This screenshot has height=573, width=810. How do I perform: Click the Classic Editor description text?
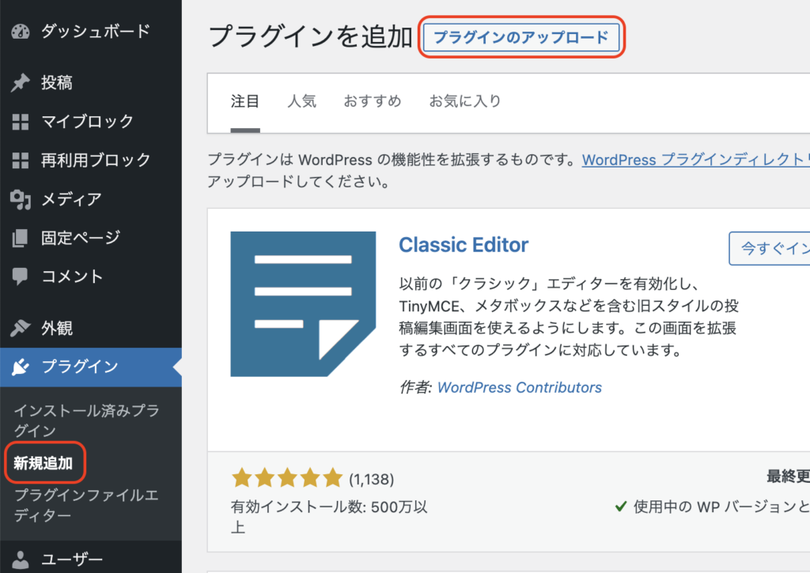click(x=569, y=317)
